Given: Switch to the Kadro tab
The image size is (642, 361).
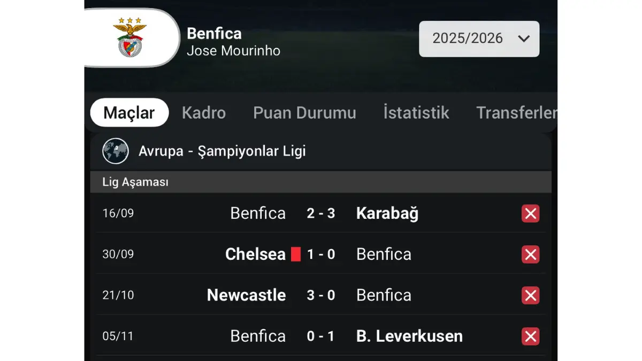Looking at the screenshot, I should 204,113.
